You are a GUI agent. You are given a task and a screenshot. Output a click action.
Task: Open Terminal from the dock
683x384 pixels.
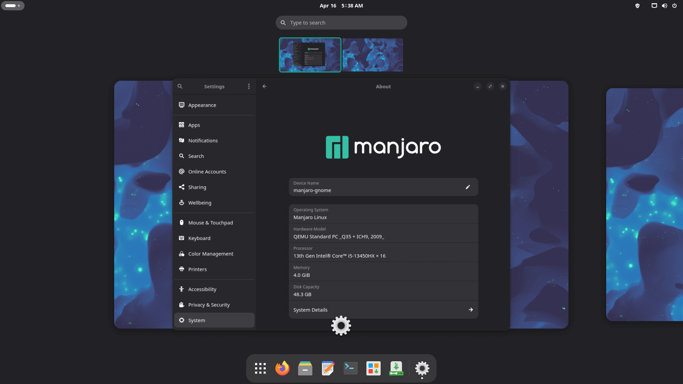click(350, 368)
